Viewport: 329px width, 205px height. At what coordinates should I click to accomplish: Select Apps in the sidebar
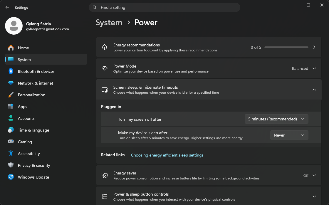[23, 107]
